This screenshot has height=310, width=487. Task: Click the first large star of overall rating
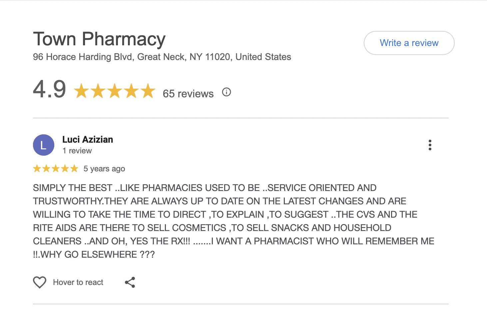click(x=81, y=91)
